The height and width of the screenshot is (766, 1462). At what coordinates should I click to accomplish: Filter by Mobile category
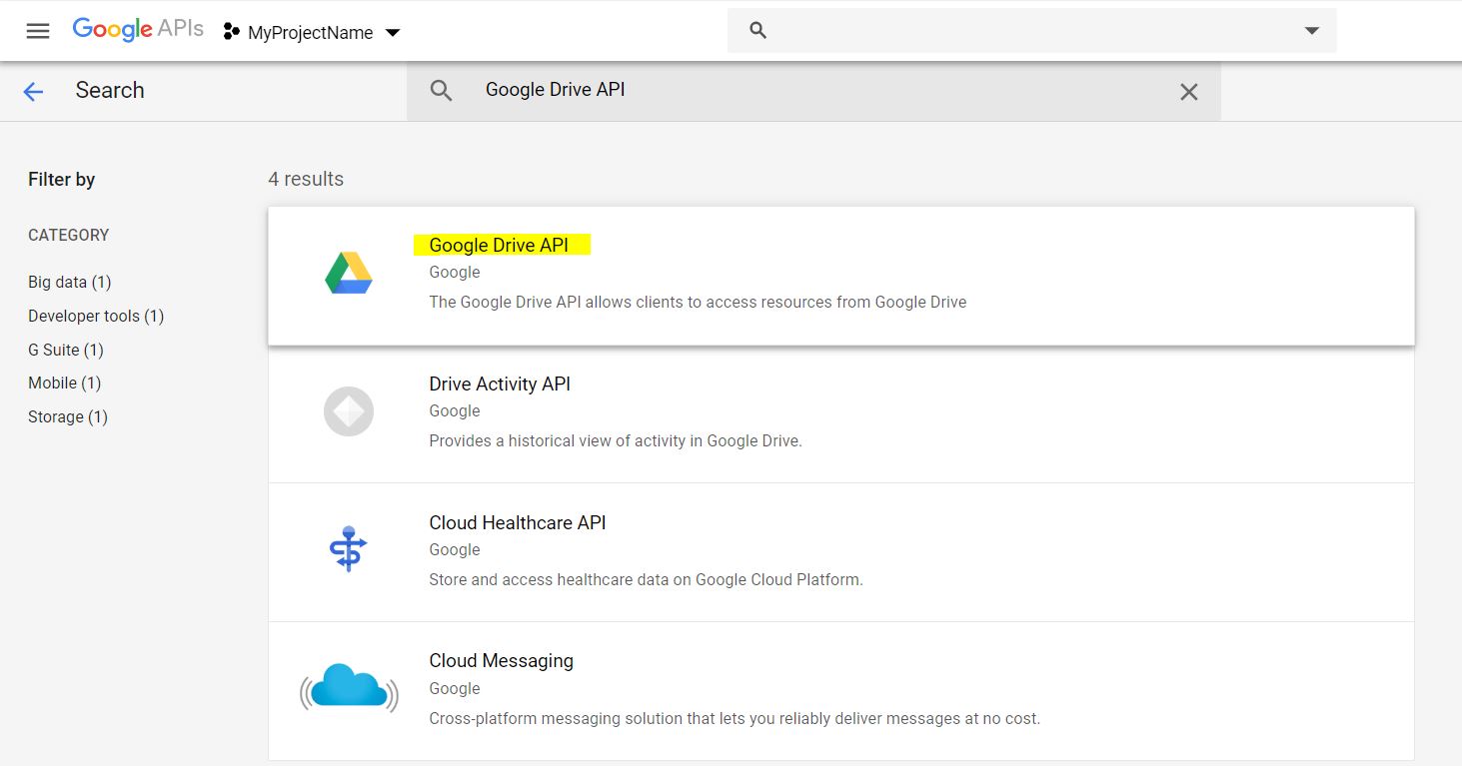[x=64, y=383]
